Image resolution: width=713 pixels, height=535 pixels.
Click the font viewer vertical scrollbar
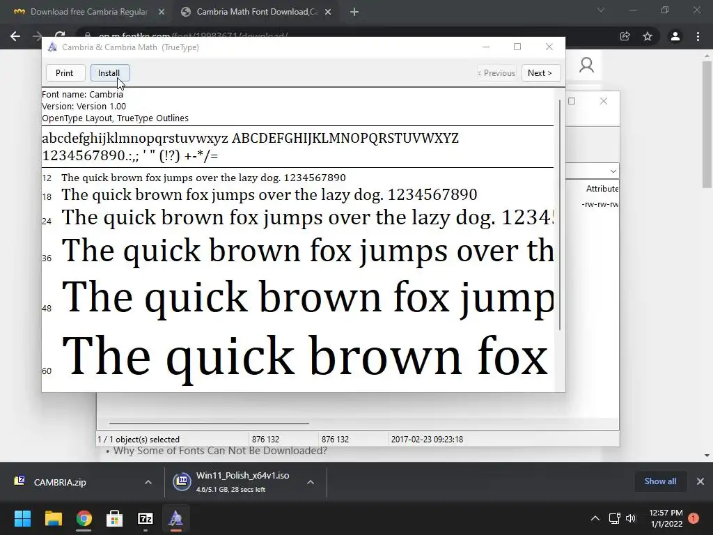(560, 215)
